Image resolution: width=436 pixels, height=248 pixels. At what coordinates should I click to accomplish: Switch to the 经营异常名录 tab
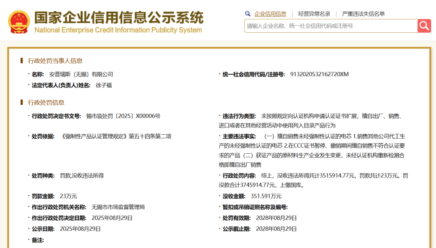pyautogui.click(x=314, y=14)
